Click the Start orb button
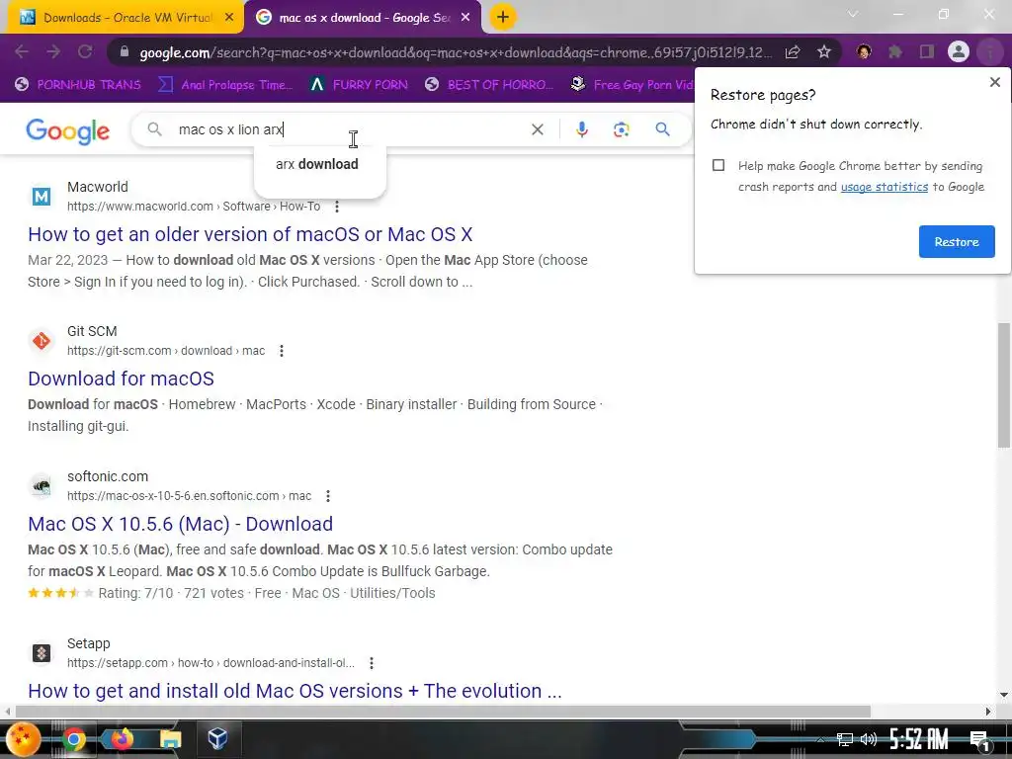This screenshot has height=759, width=1012. point(22,739)
